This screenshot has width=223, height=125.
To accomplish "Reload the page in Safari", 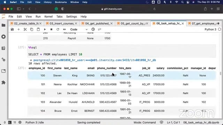I will 154,9.
